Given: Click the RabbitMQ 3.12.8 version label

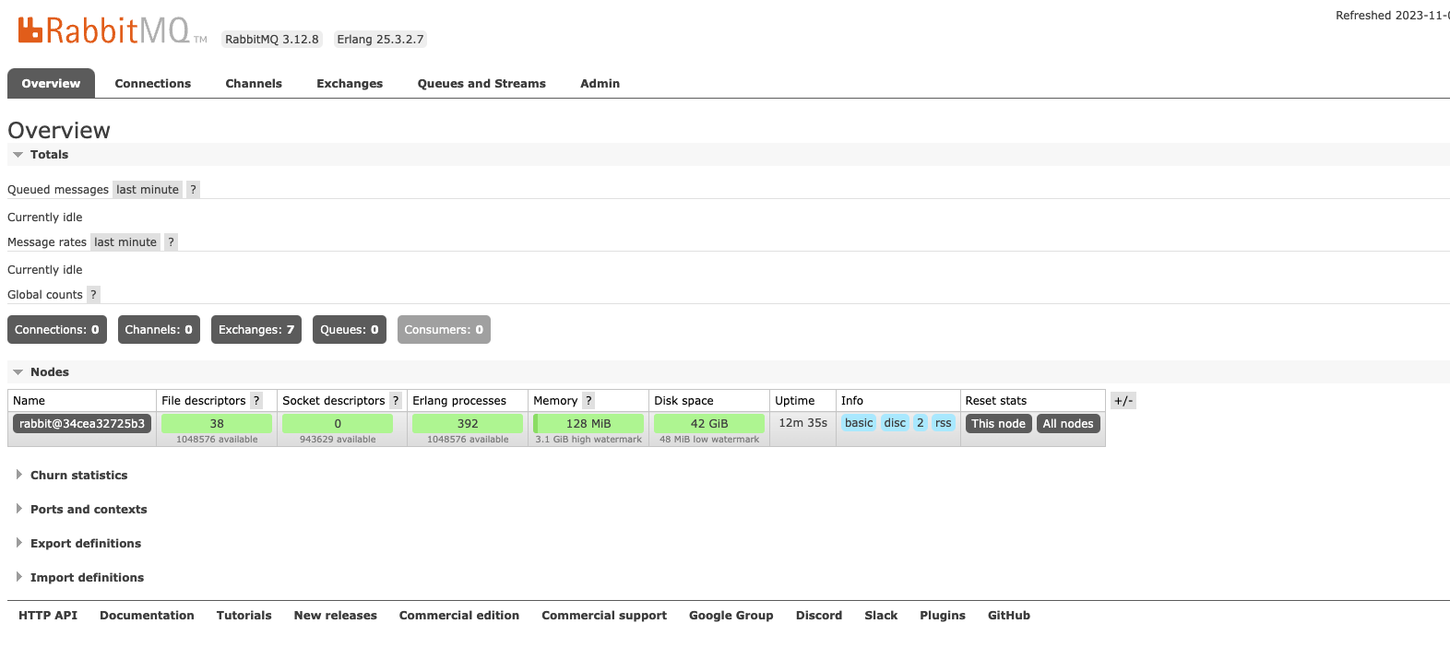Looking at the screenshot, I should 272,40.
